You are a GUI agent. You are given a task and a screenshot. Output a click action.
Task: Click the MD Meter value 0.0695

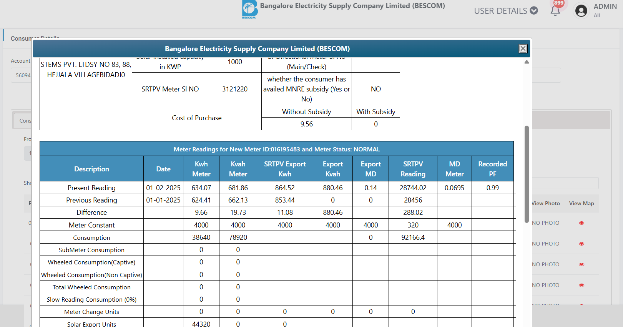(x=454, y=188)
